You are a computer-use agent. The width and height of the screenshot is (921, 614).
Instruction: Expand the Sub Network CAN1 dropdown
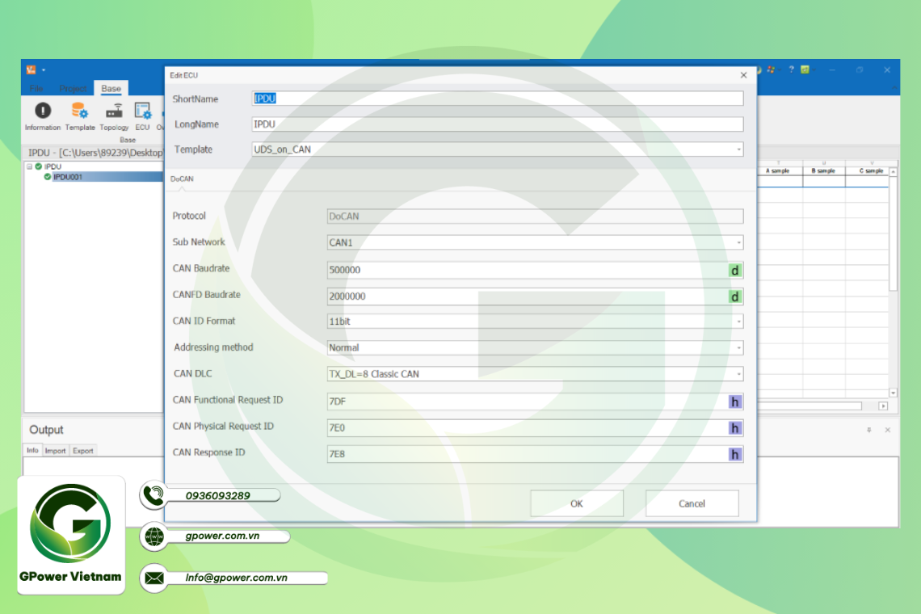click(738, 242)
